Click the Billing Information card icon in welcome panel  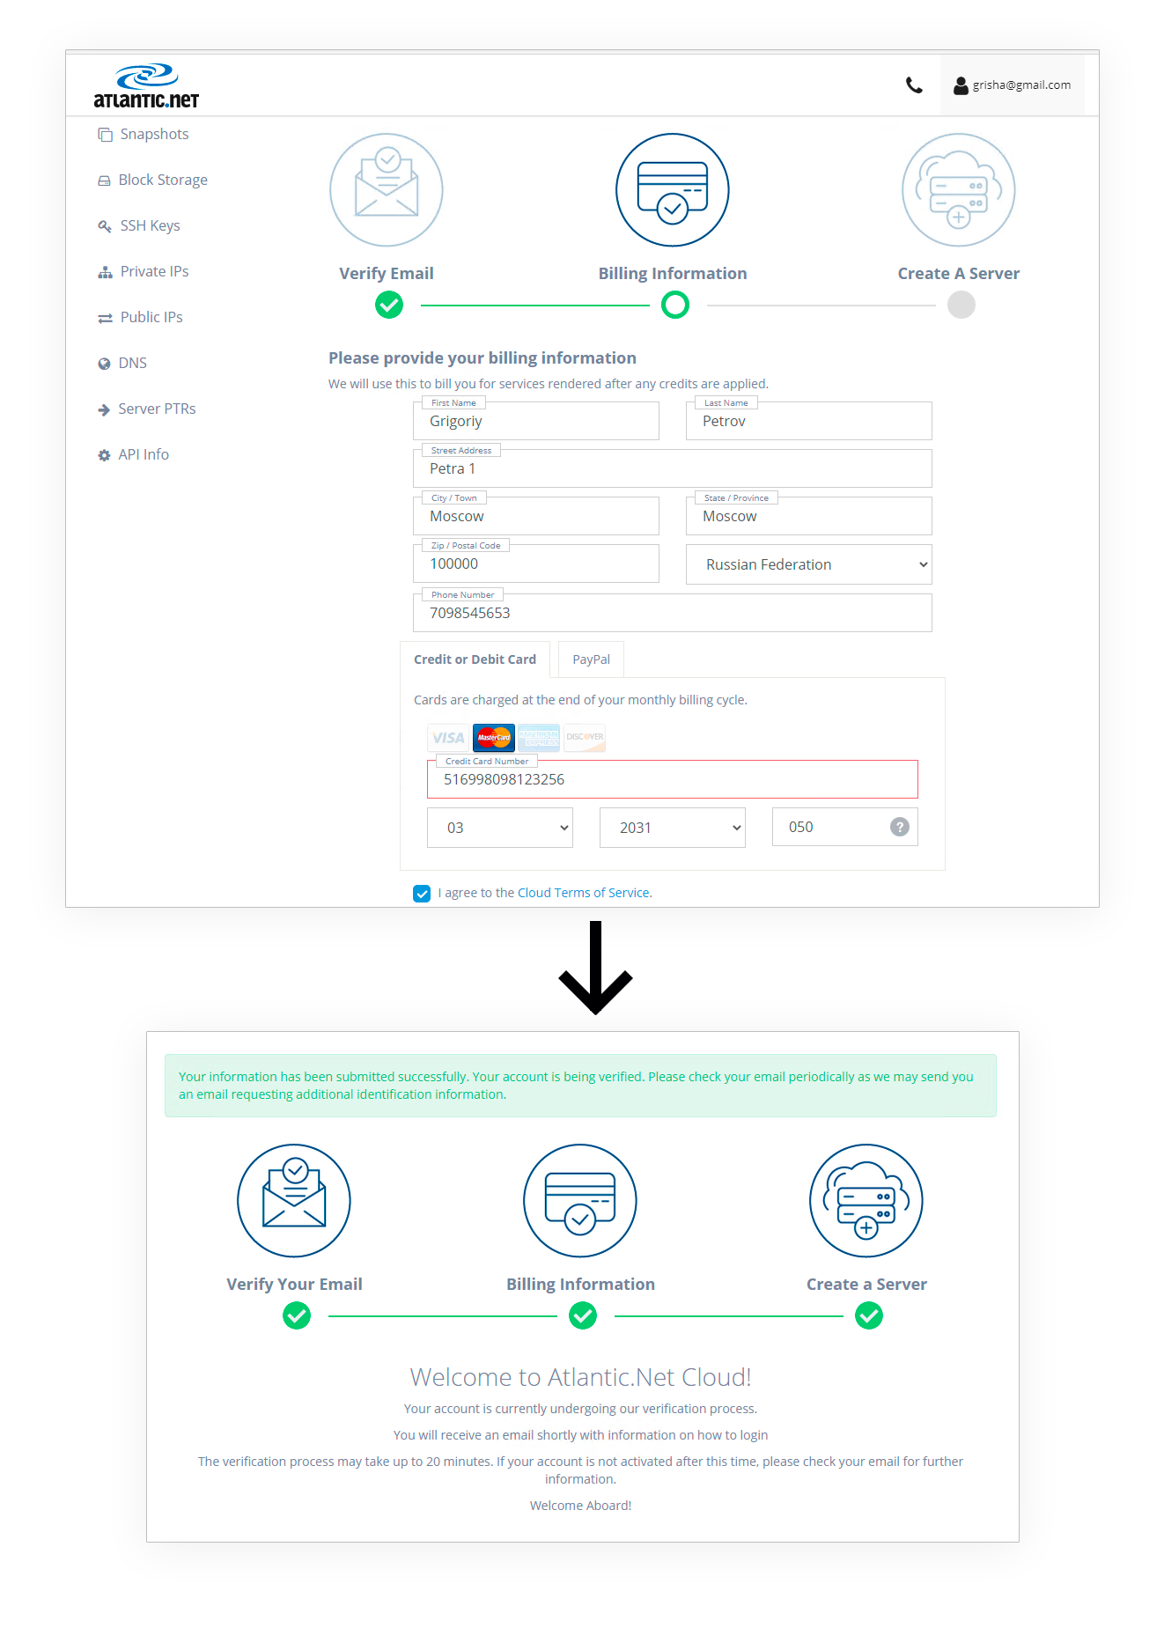tap(580, 1201)
